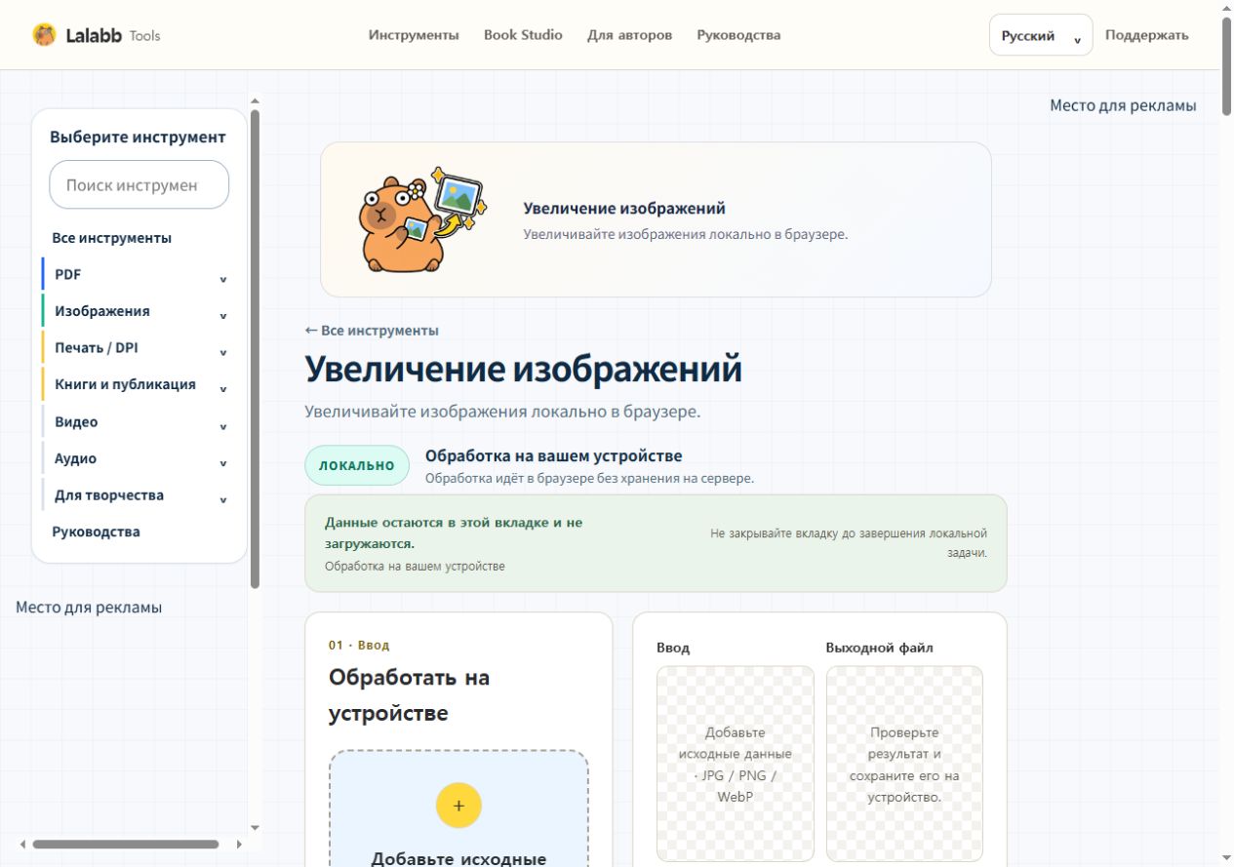1234x867 pixels.
Task: Select Все инструменты in the sidebar
Action: point(111,238)
